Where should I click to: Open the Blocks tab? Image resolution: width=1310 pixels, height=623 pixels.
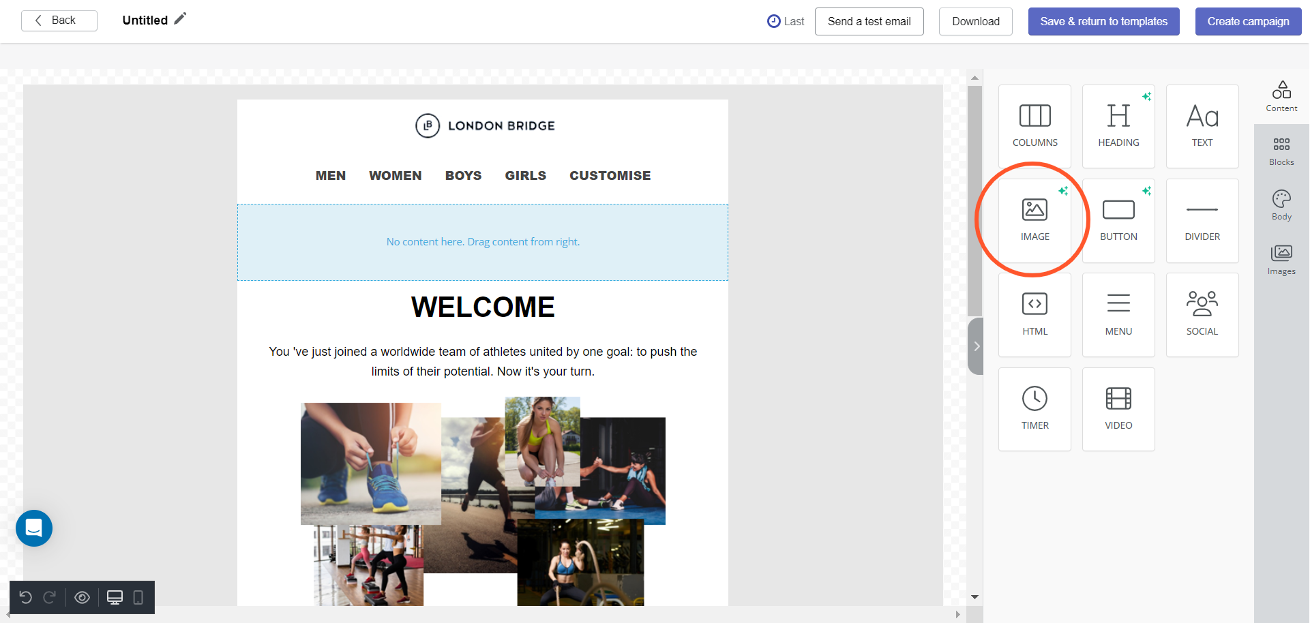1281,151
